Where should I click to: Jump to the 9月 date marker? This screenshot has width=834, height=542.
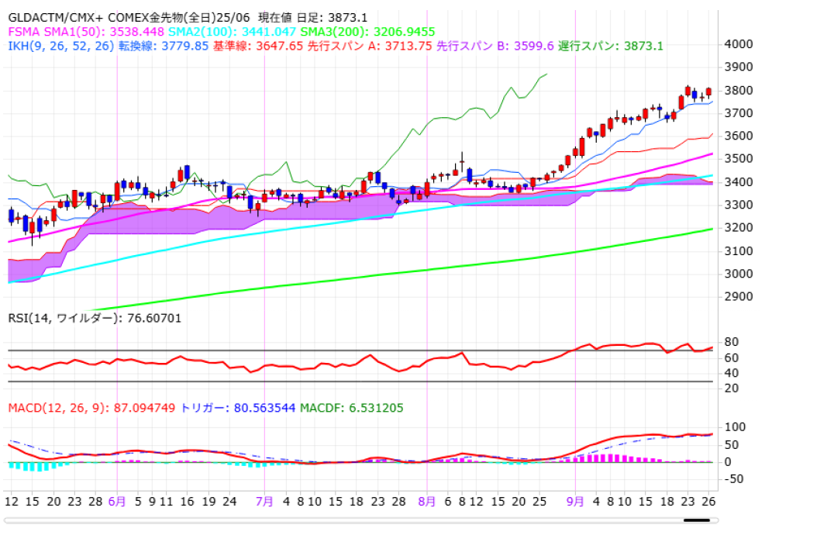(575, 501)
